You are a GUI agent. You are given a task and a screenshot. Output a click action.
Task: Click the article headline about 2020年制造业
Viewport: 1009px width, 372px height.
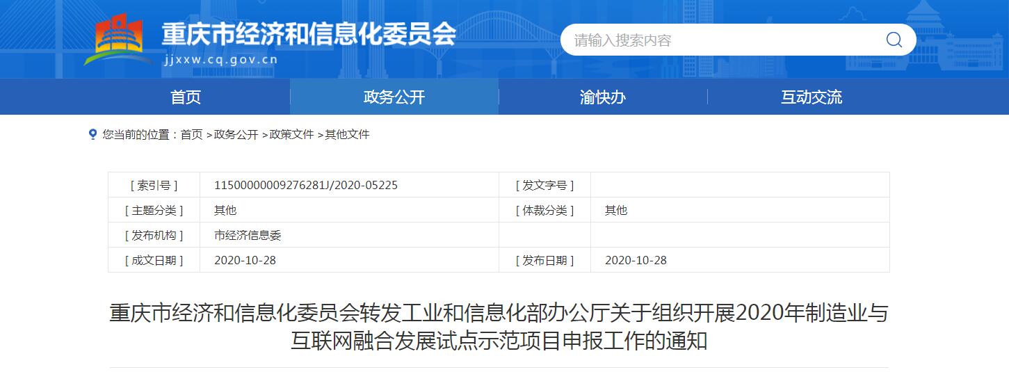[x=499, y=327]
